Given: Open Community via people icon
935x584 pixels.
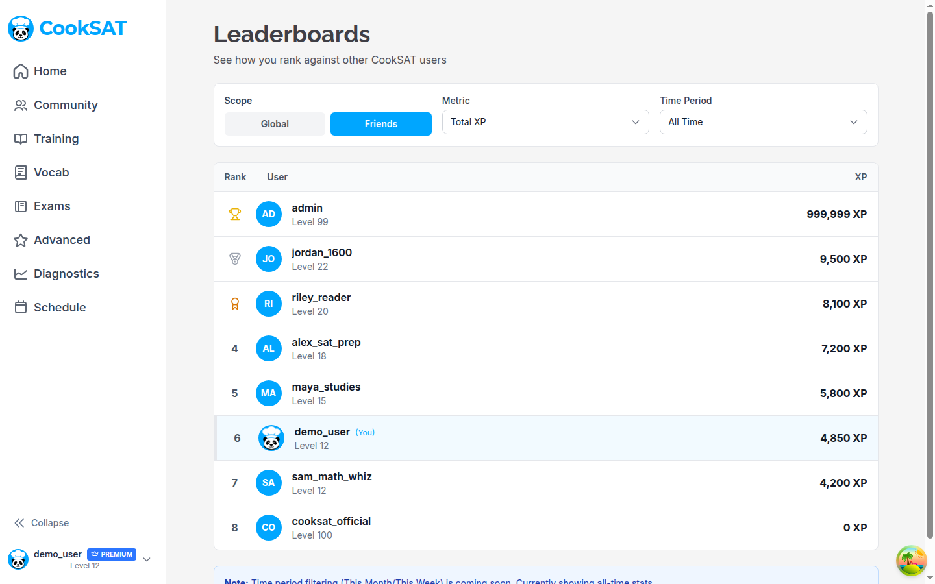Looking at the screenshot, I should coord(21,105).
